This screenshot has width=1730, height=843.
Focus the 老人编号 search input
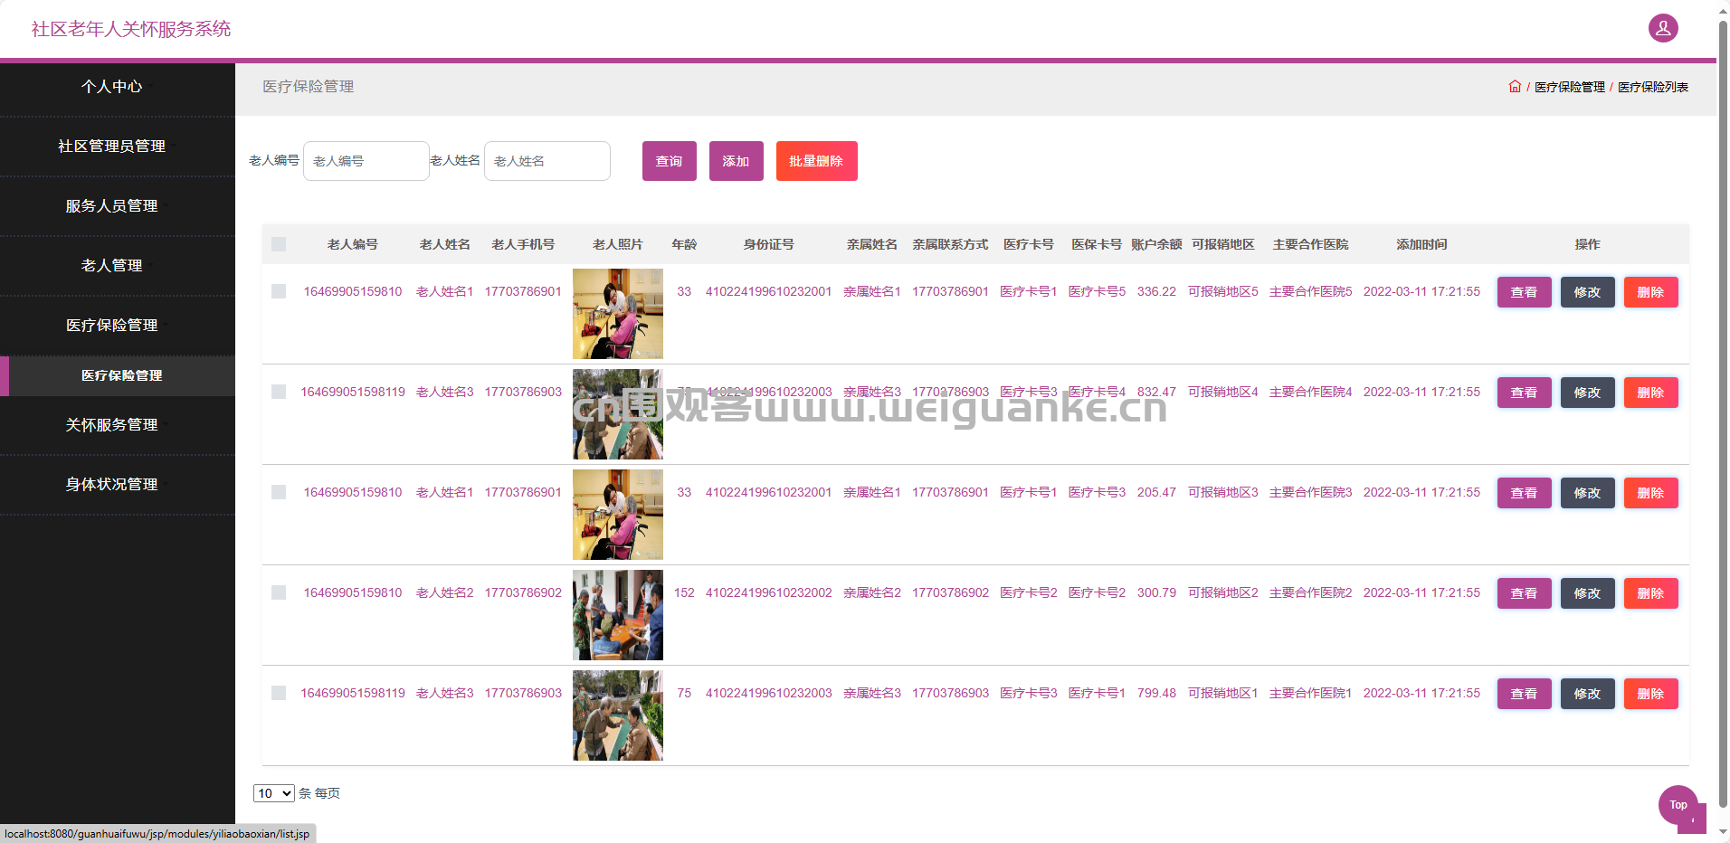pos(366,161)
